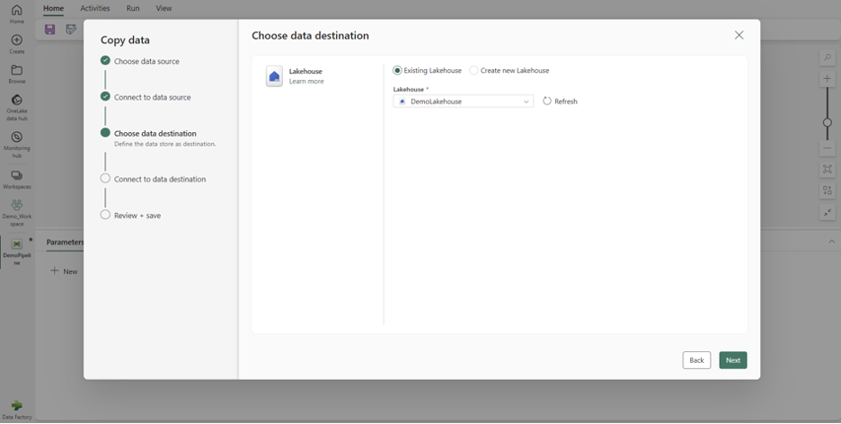Open Home in the left sidebar
Viewport: 841px width, 424px height.
click(17, 14)
